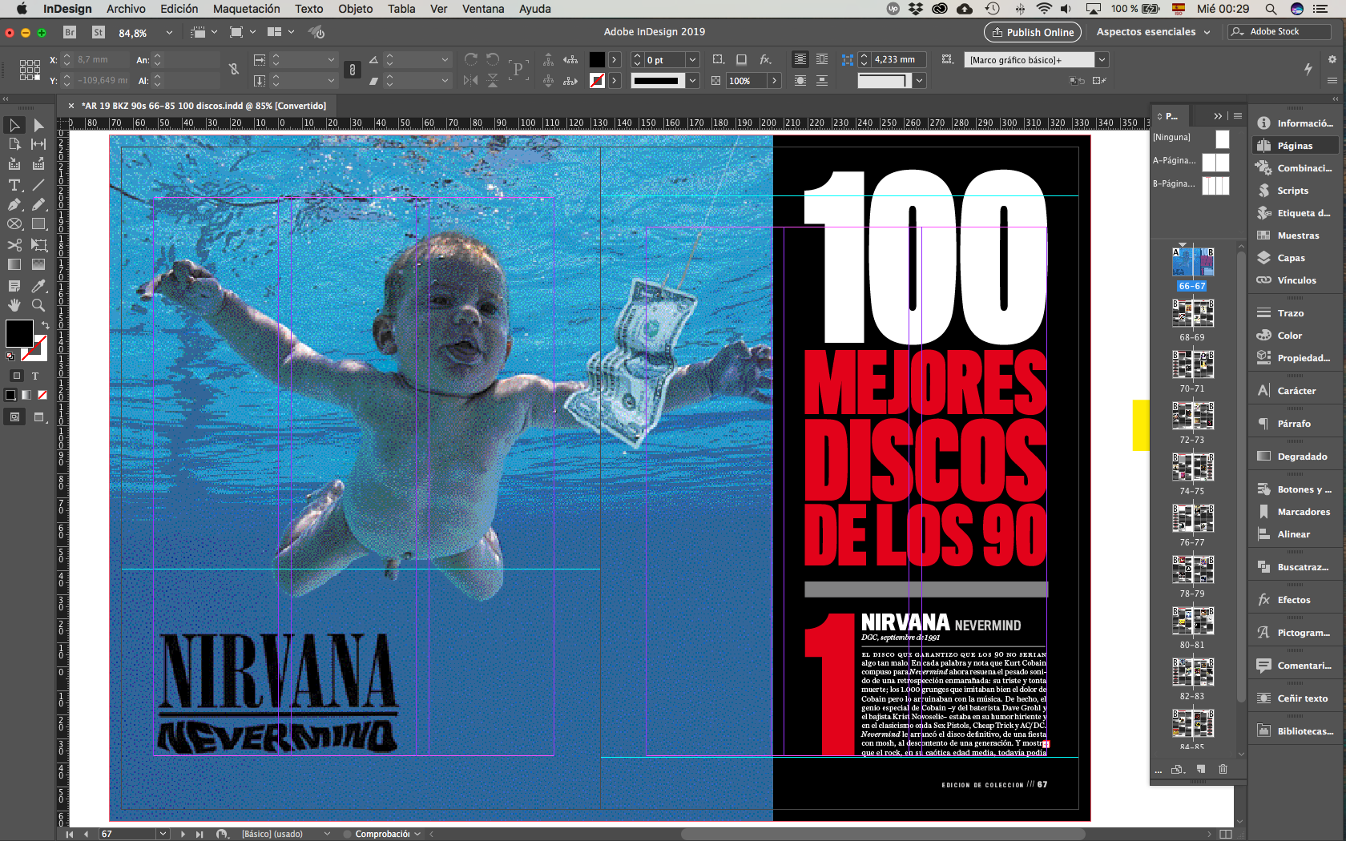
Task: Select the Pen tool
Action: click(x=14, y=204)
